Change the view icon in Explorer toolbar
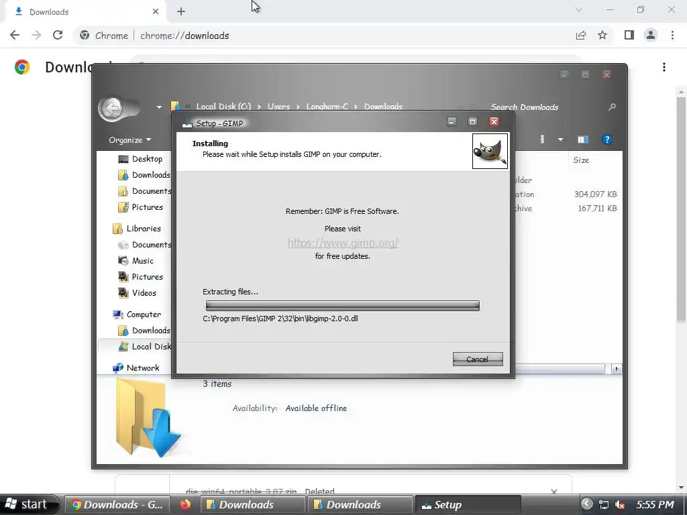 pos(542,139)
